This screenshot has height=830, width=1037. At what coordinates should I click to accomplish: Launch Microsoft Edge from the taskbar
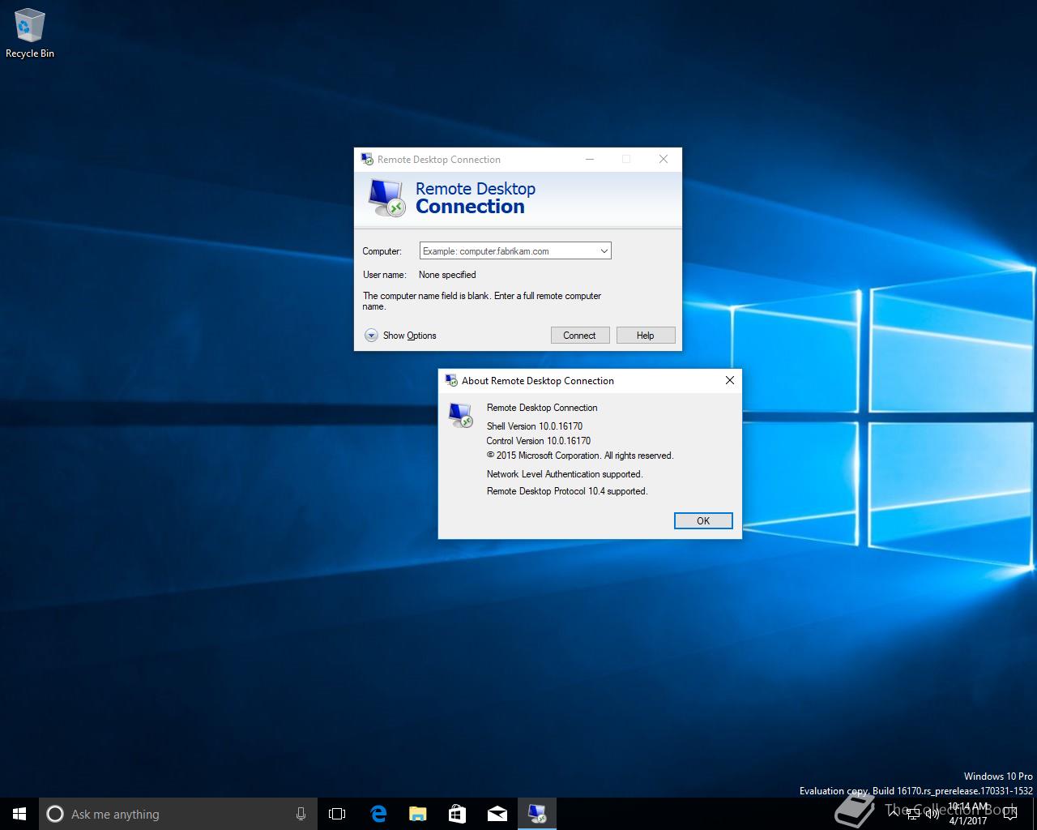[x=378, y=814]
